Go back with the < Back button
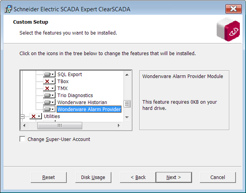 coord(138,177)
